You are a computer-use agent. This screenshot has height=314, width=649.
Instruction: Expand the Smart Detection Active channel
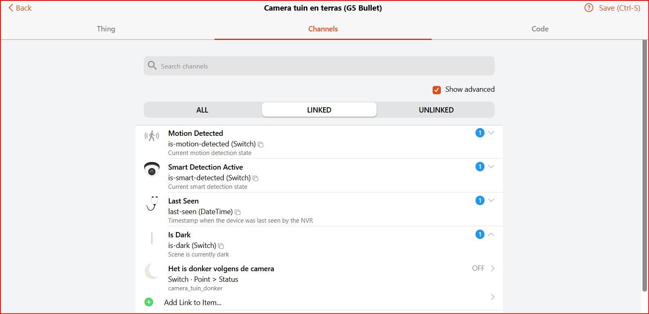491,167
